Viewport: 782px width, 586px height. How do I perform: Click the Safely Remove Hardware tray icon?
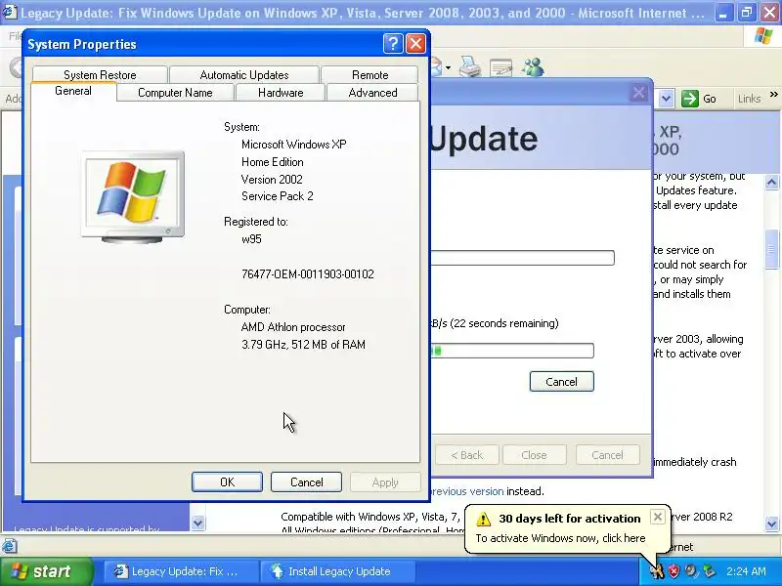[x=709, y=571]
